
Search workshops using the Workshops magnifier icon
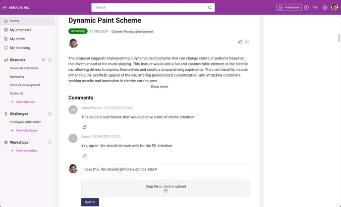50,142
